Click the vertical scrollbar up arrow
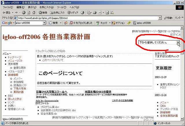The height and width of the screenshot is (126, 185). click(x=182, y=28)
